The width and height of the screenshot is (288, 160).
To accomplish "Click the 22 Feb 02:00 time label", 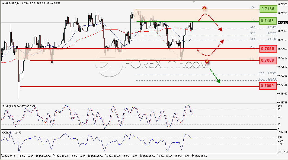I will pyautogui.click(x=199, y=156).
